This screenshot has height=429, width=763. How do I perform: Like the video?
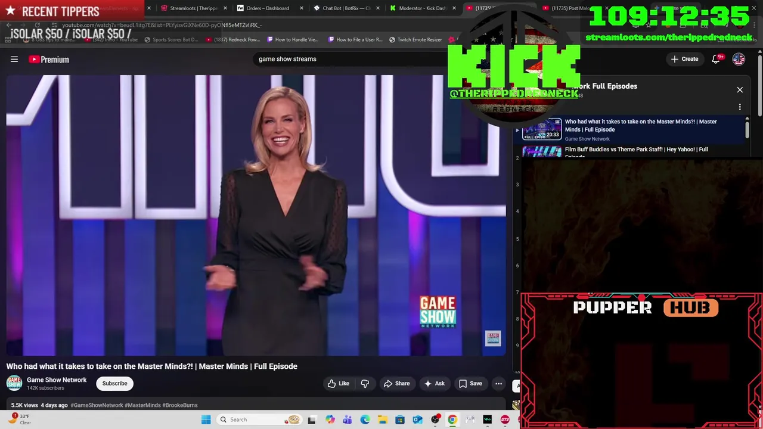[338, 384]
